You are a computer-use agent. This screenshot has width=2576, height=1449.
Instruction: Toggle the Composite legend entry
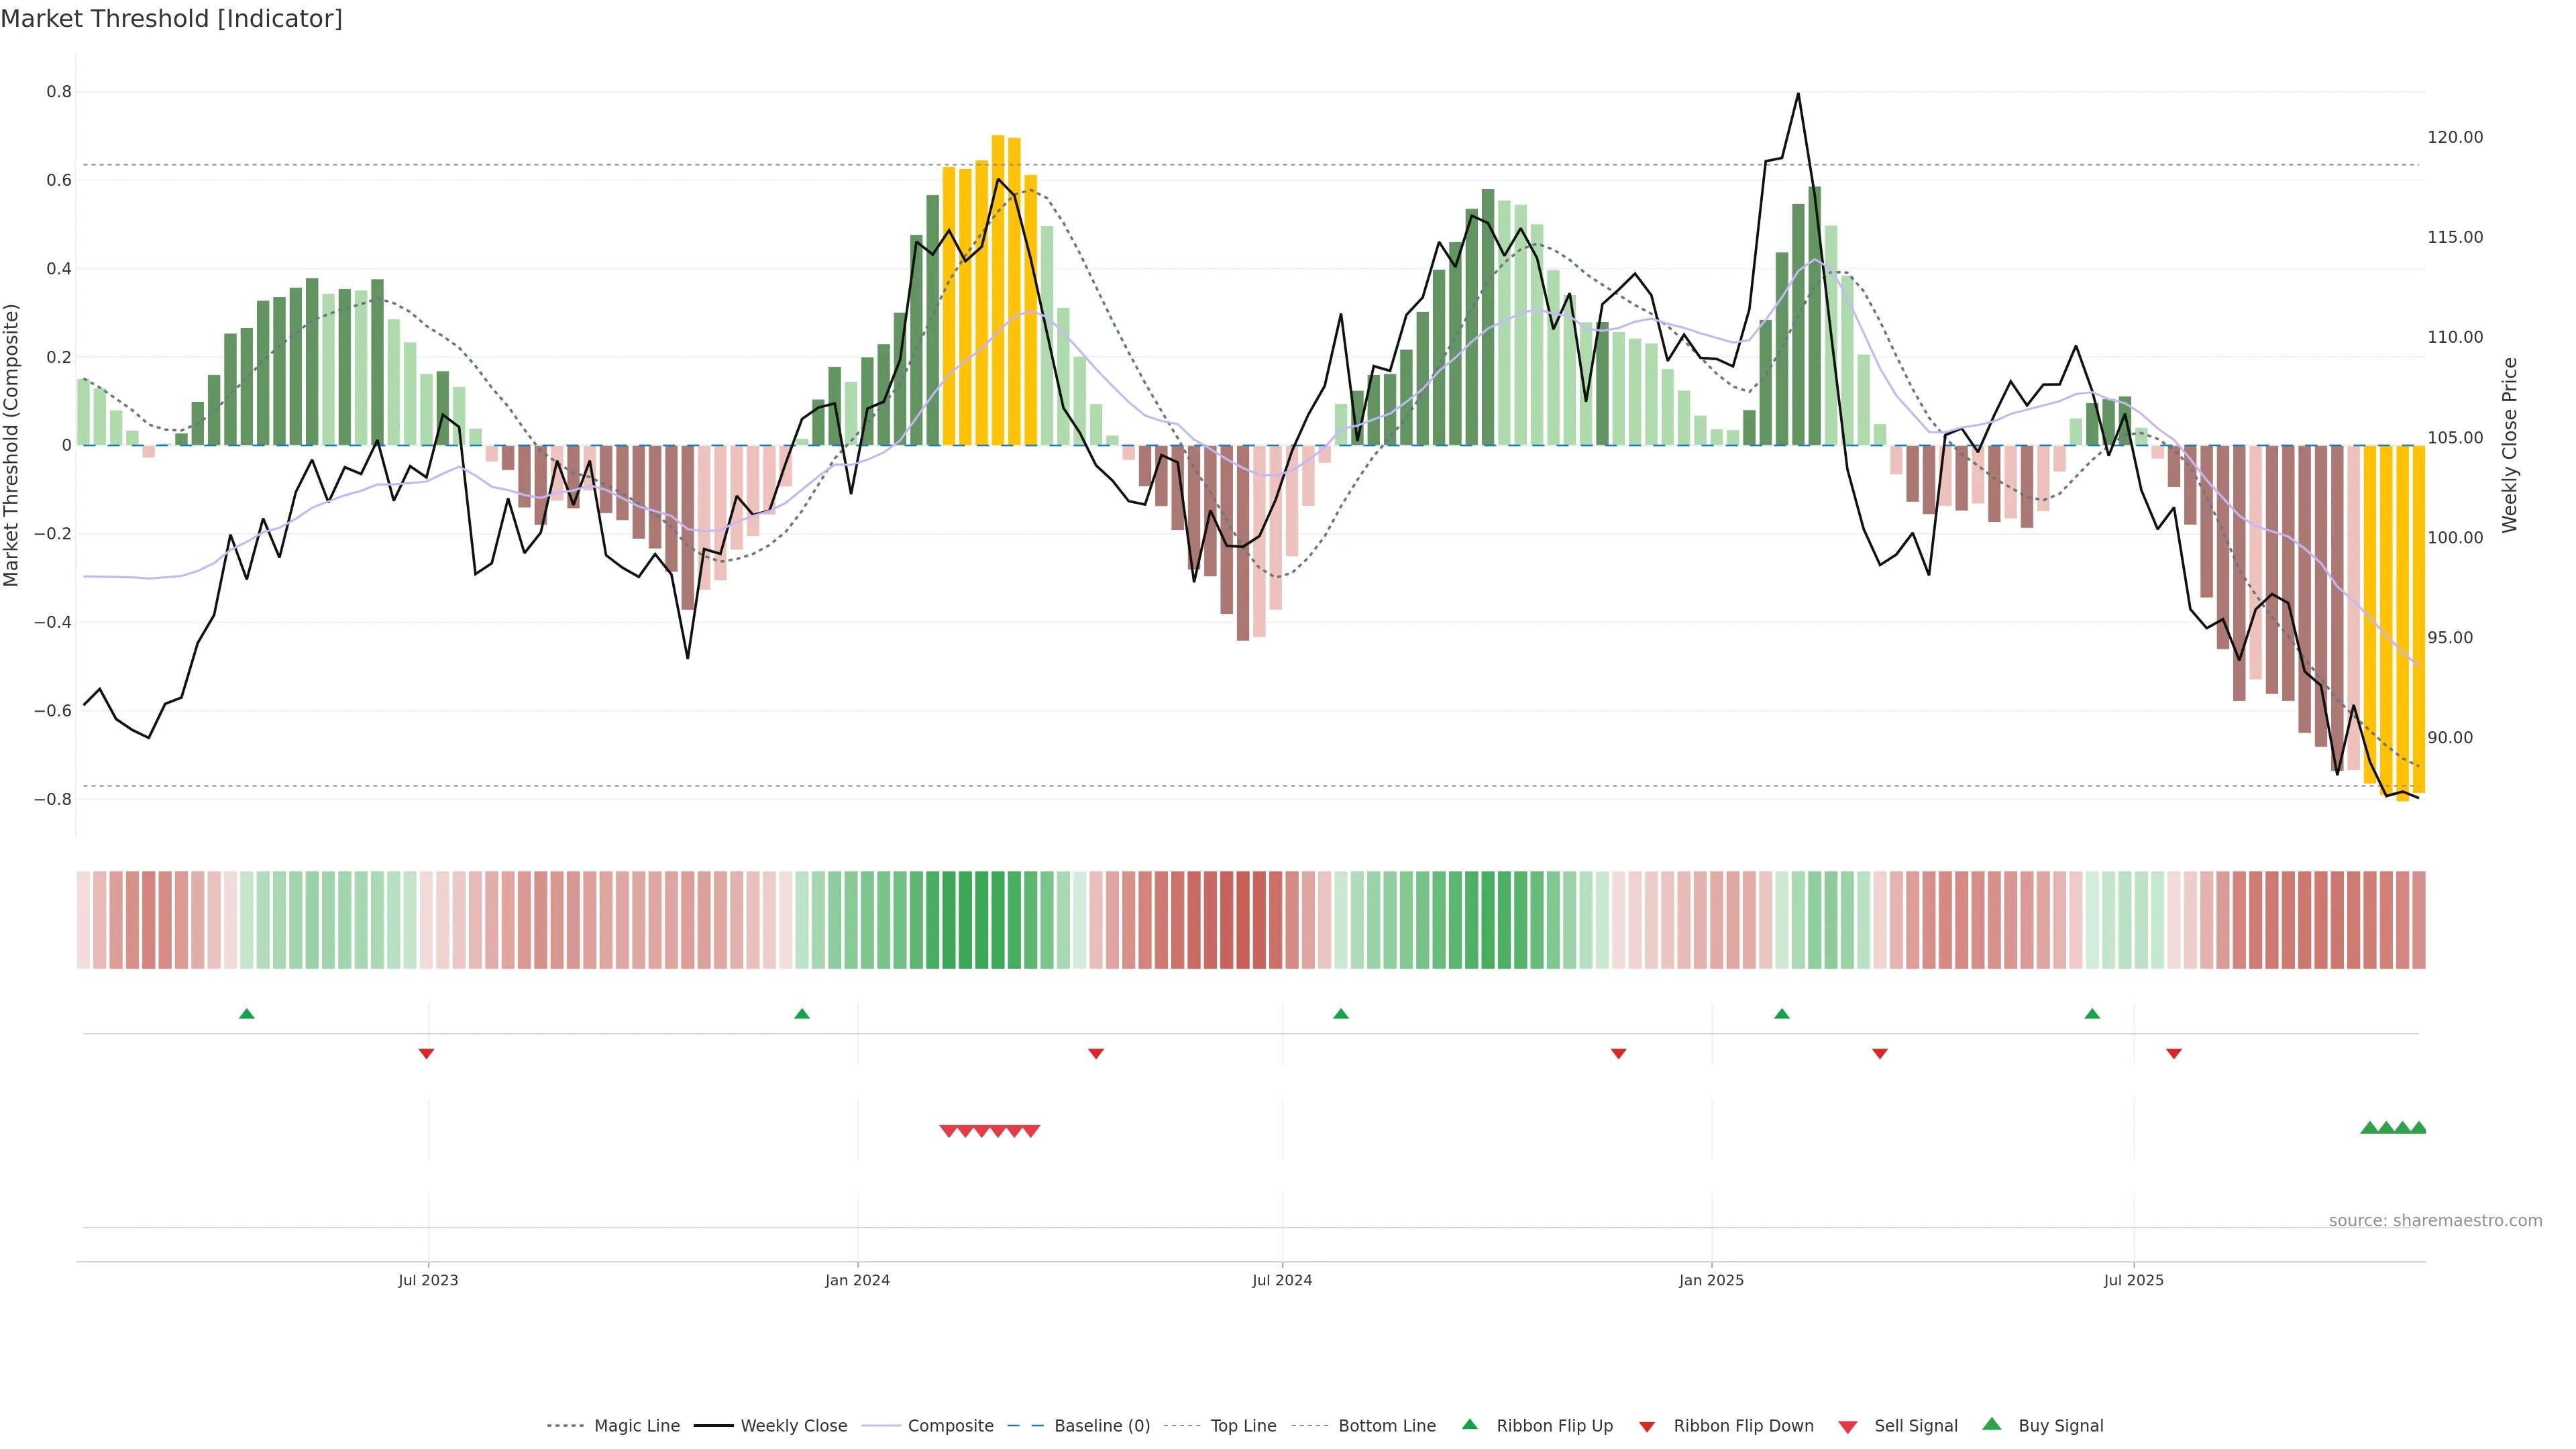coord(950,1426)
